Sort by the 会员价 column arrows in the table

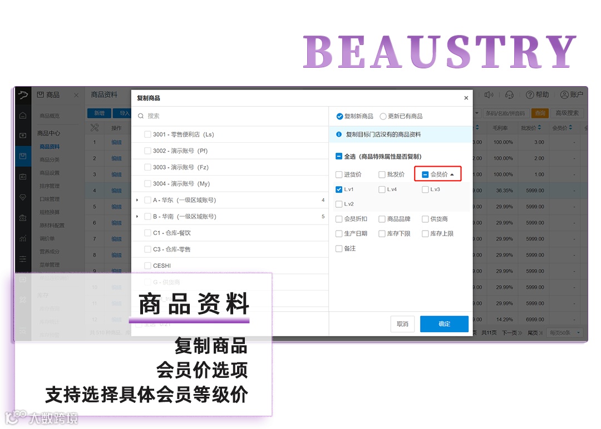tap(570, 127)
